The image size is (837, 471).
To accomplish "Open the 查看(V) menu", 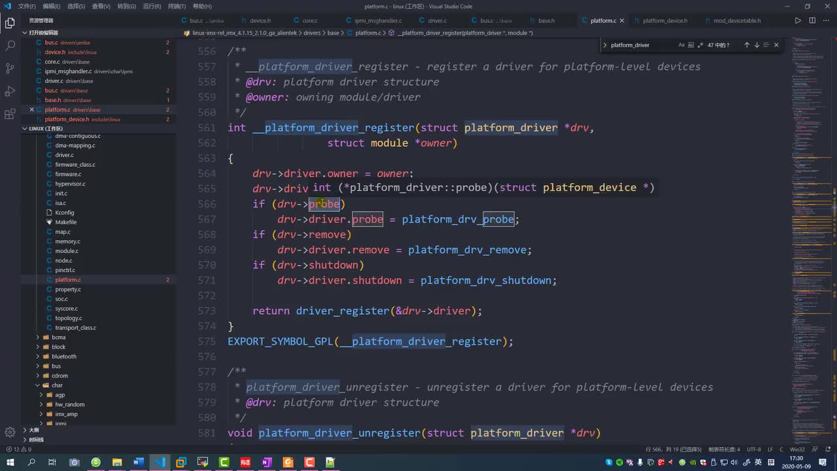I will (101, 6).
